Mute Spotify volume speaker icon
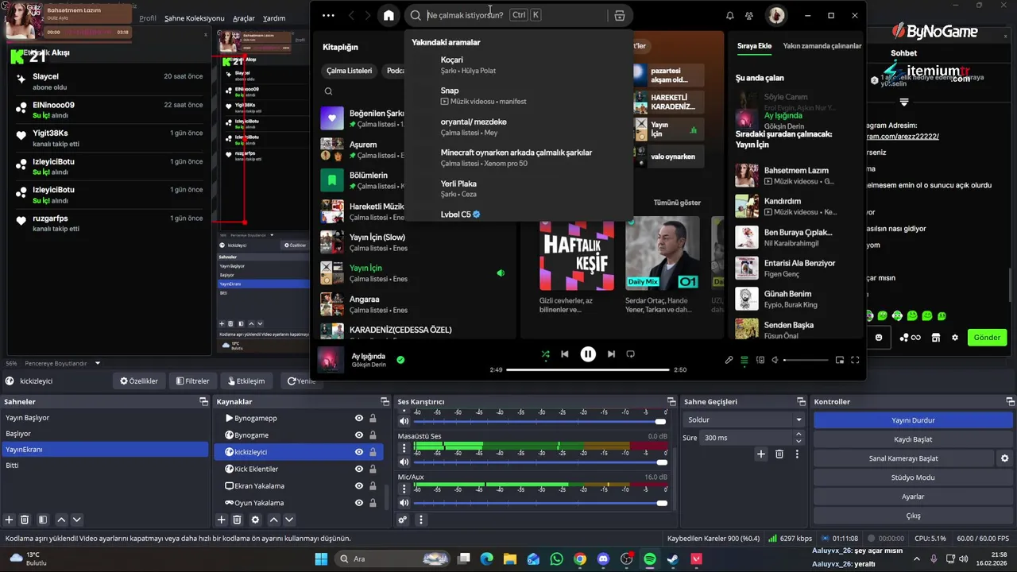Screen dimensions: 1017x572 [x=776, y=360]
